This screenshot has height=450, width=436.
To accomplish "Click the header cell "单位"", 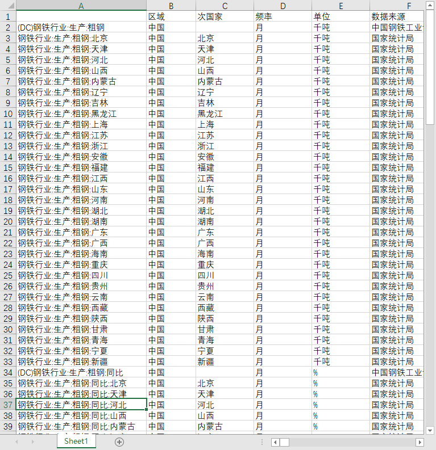I will [341, 16].
